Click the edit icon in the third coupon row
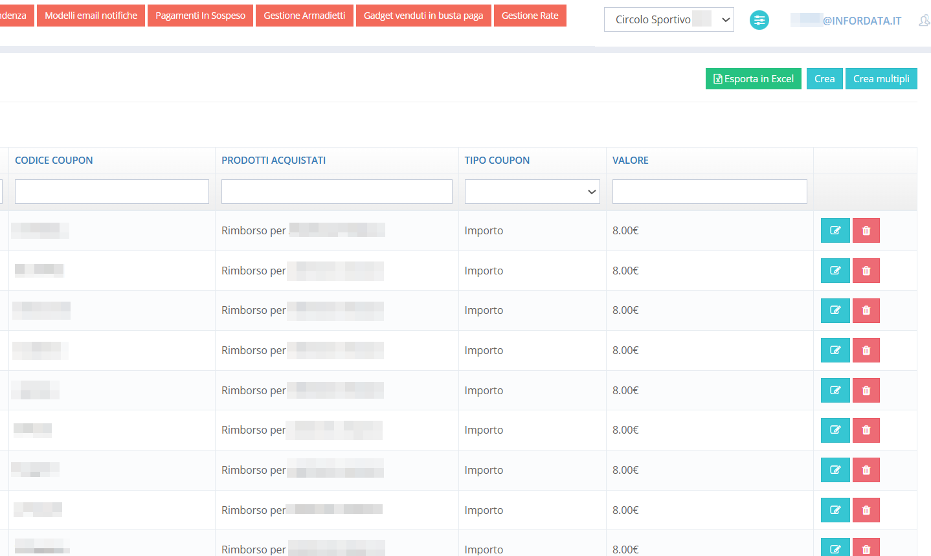 (835, 311)
